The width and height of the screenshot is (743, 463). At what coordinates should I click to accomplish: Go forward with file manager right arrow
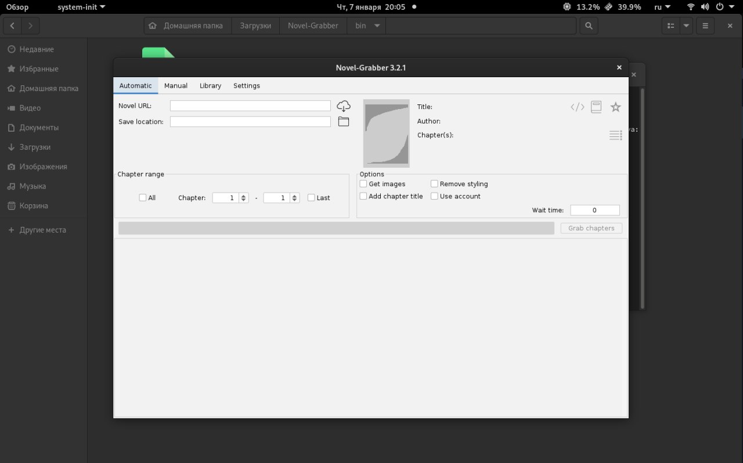coord(30,26)
